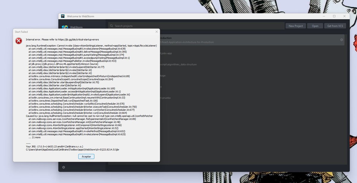This screenshot has width=357, height=183.
Task: Maximize the Welcome to WebStorm window
Action: coord(334,16)
